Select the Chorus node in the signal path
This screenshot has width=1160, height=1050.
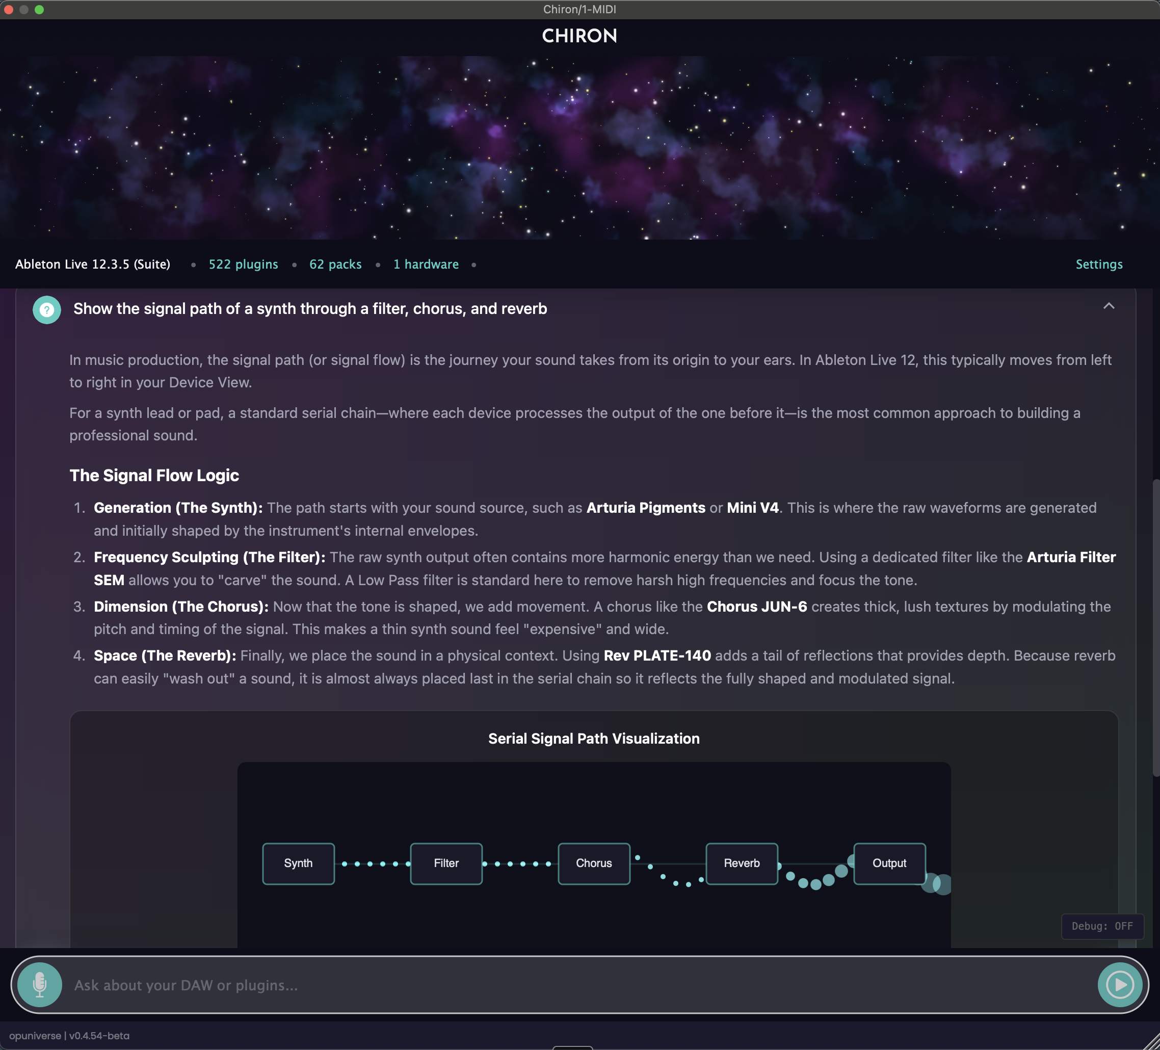pos(594,863)
